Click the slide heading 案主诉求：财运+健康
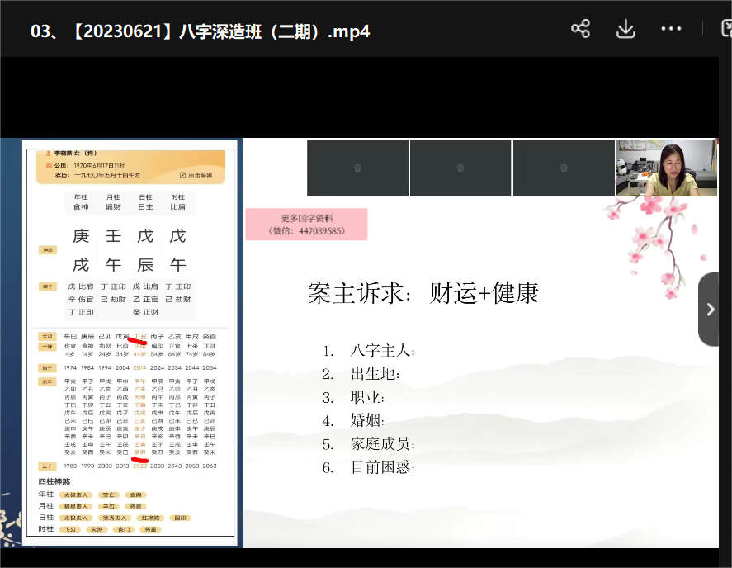The width and height of the screenshot is (732, 568). [423, 293]
